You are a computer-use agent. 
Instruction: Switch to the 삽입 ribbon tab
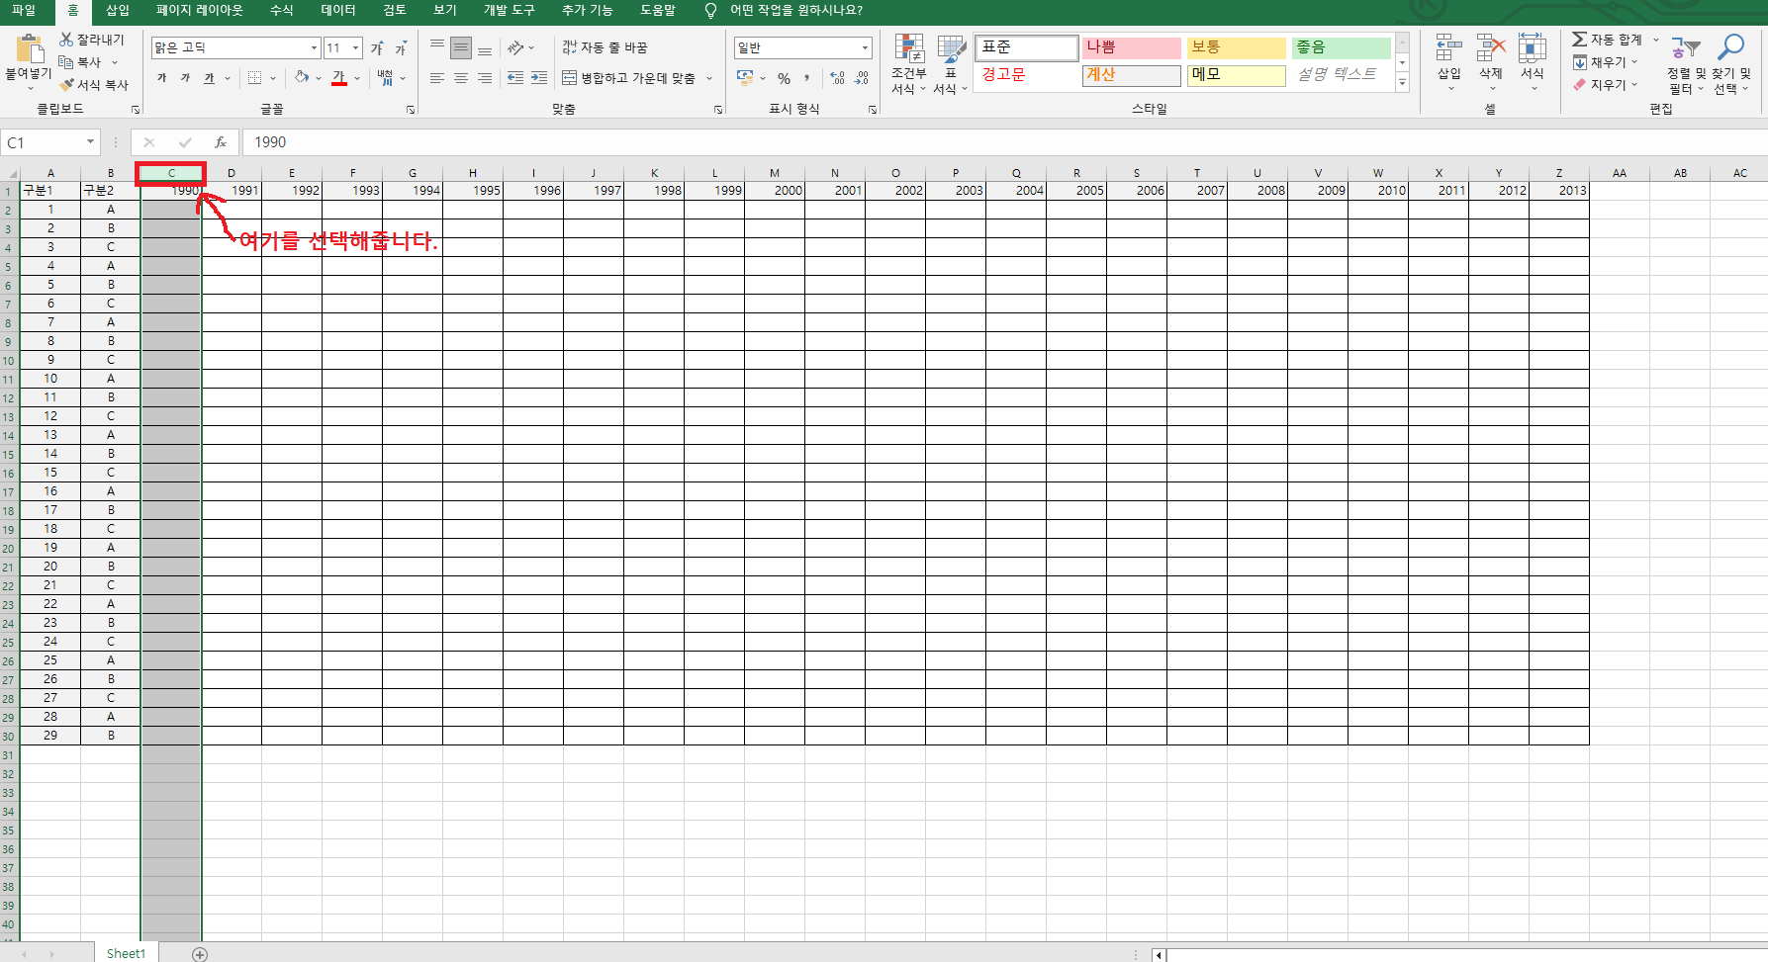[118, 10]
